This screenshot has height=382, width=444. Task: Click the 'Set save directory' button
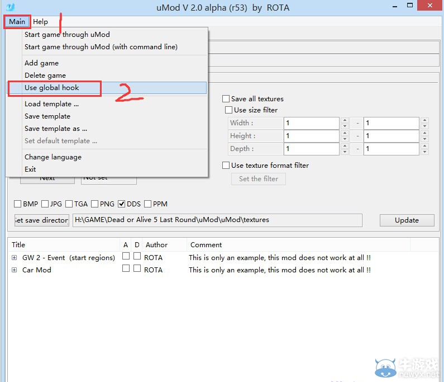tap(42, 220)
